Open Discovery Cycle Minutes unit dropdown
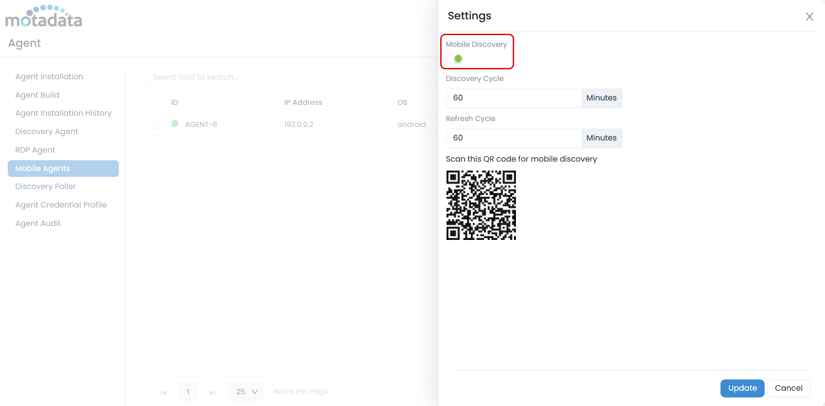 [x=601, y=98]
